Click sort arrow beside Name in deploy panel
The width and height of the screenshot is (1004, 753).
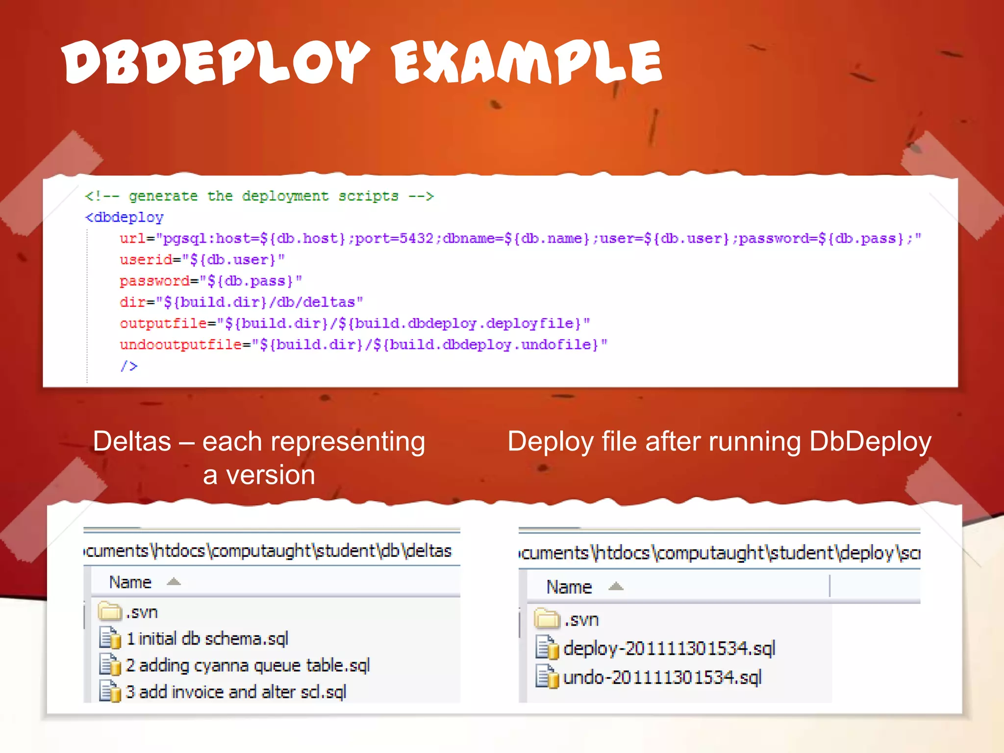point(616,586)
